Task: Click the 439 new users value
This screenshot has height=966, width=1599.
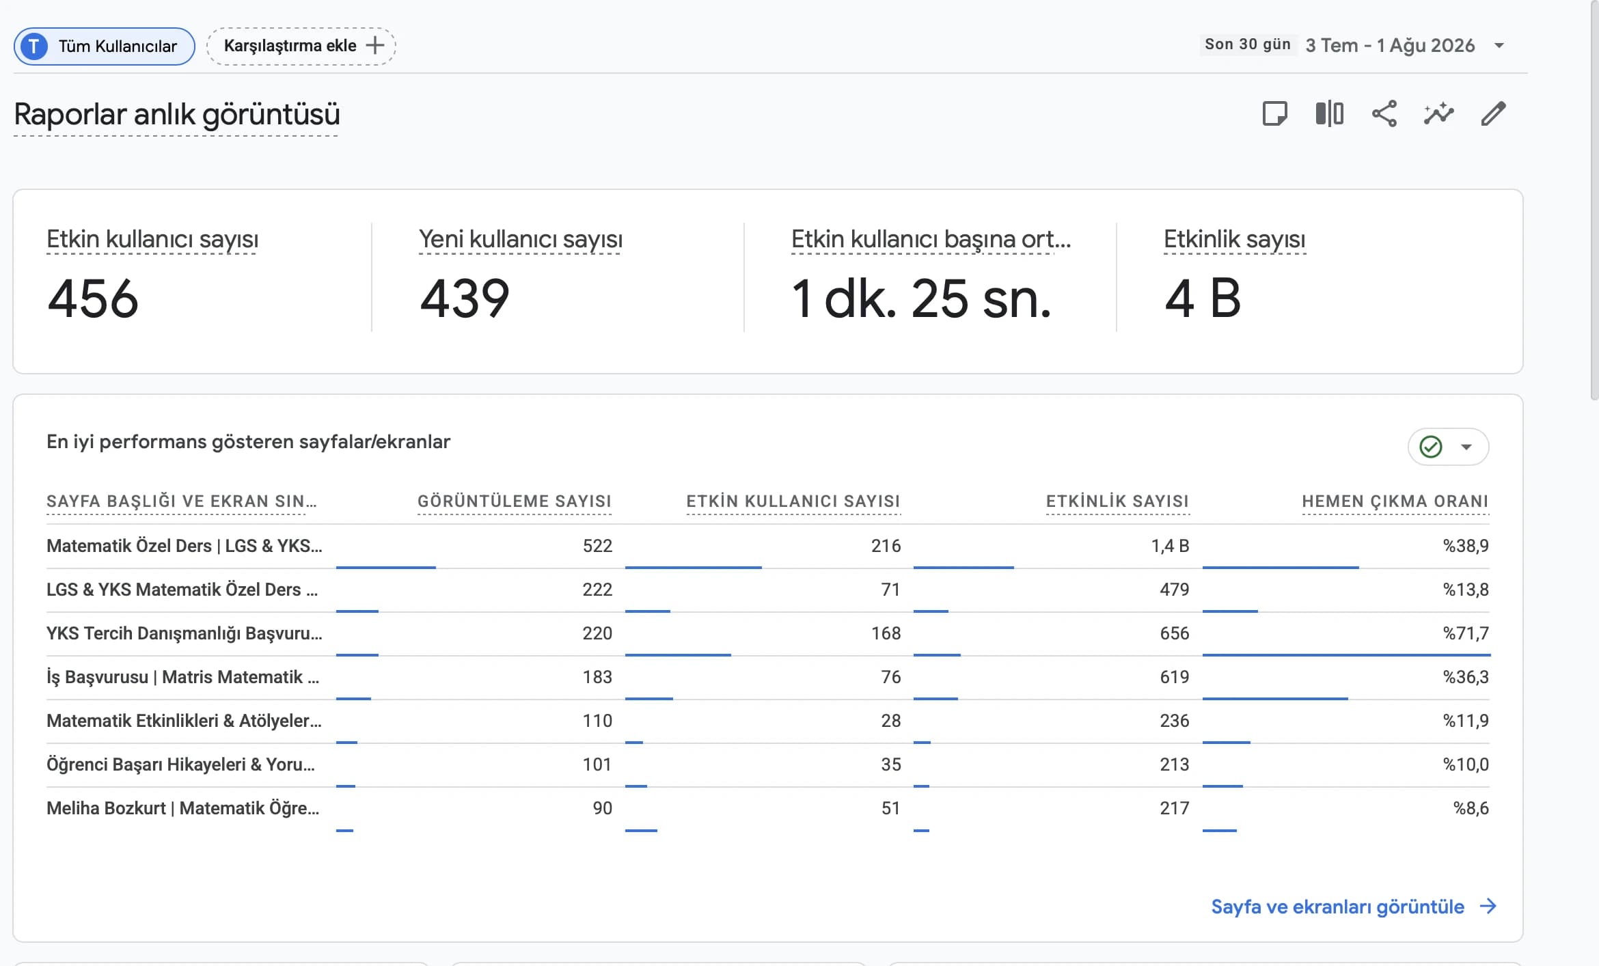Action: point(465,299)
